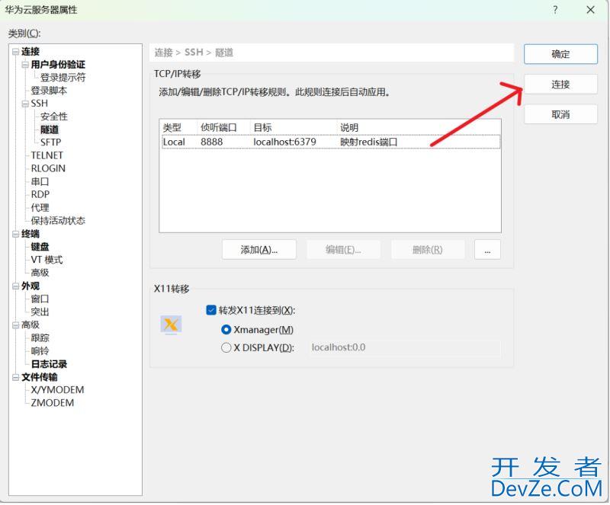Select X/YMODEM tree item

tap(58, 389)
